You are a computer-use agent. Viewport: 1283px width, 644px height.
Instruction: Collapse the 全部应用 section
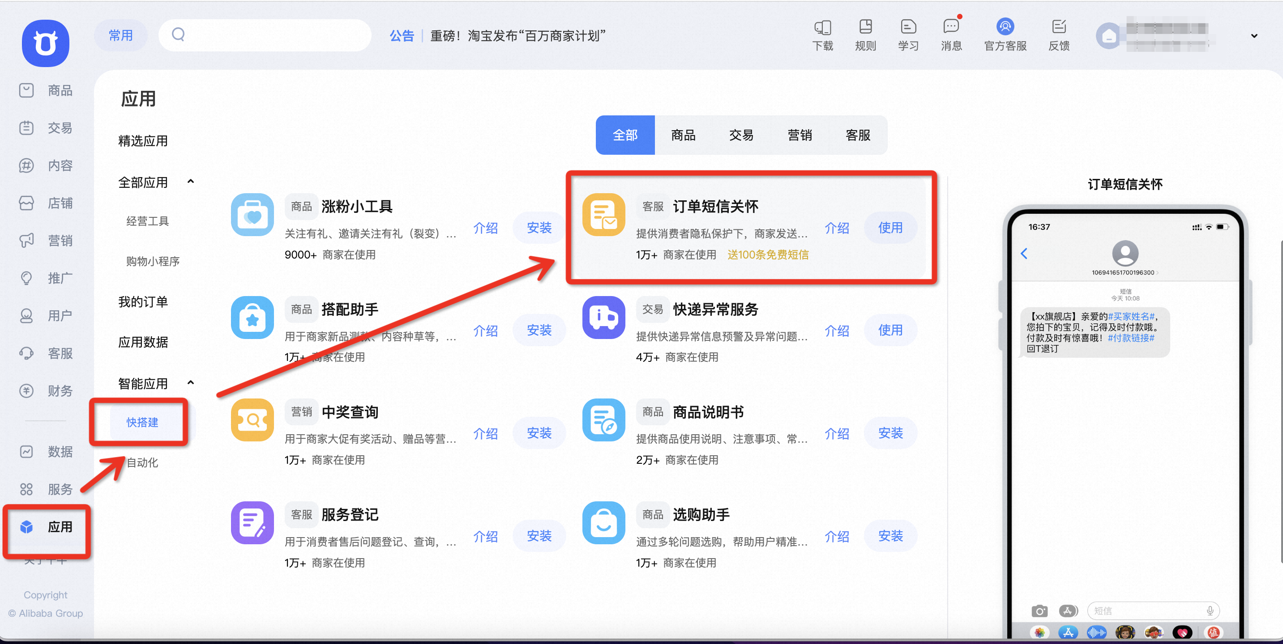[190, 182]
